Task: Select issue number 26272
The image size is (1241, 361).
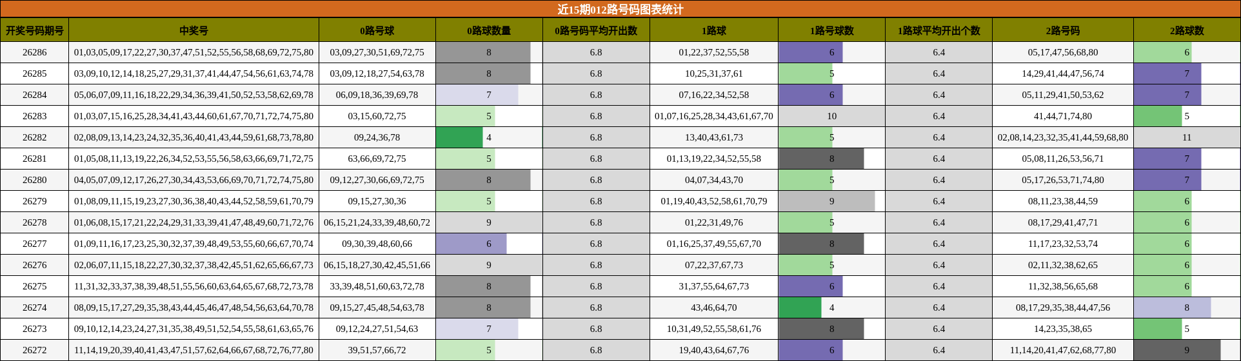Action: (x=34, y=350)
